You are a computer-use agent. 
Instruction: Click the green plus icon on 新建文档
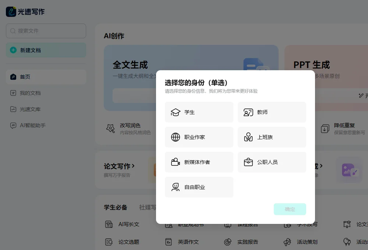[x=13, y=50]
